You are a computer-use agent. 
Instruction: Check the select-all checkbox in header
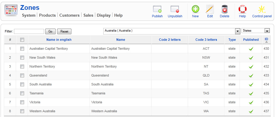[22, 40]
